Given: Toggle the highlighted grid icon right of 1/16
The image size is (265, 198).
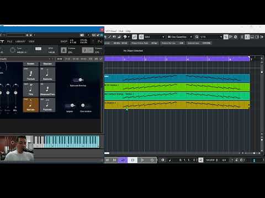Looking at the screenshot, I should coord(226,37).
